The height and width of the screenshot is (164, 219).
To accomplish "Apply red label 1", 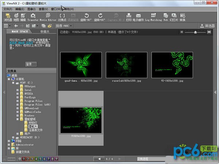I will tap(24, 159).
